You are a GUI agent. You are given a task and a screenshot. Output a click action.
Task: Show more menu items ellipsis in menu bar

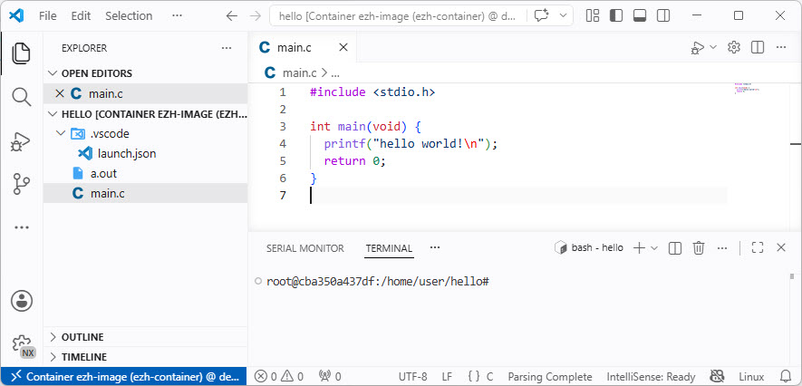[x=177, y=15]
